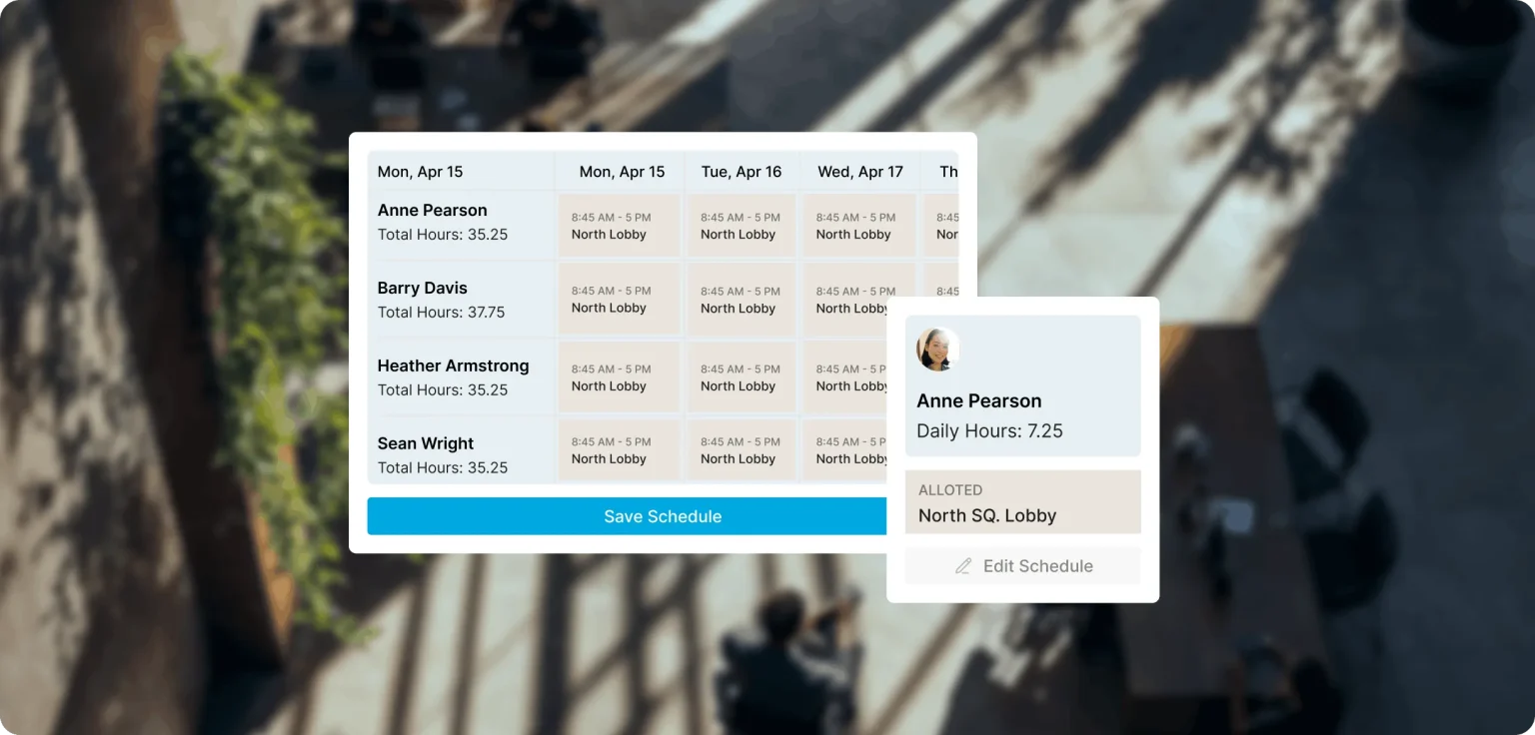Select Barry Davis's Tuesday shift cell
The height and width of the screenshot is (735, 1535).
click(x=741, y=300)
